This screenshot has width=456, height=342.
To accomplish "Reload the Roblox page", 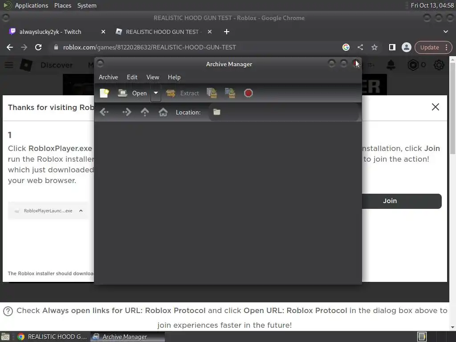I will click(x=38, y=47).
